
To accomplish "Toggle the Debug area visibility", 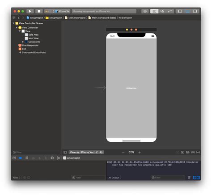I will 187,11.
